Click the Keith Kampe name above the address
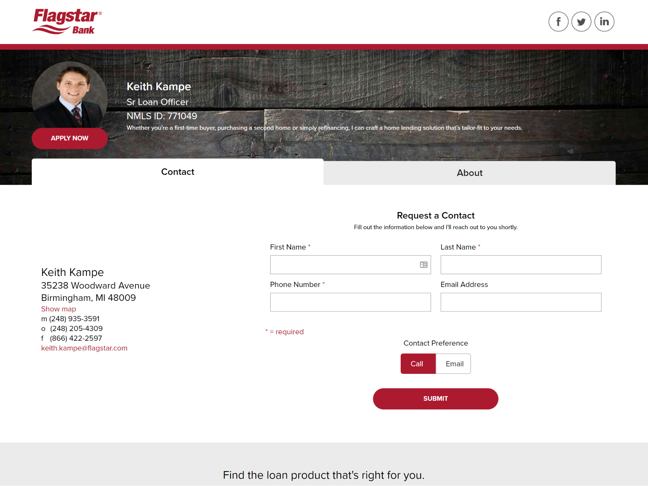 (73, 272)
